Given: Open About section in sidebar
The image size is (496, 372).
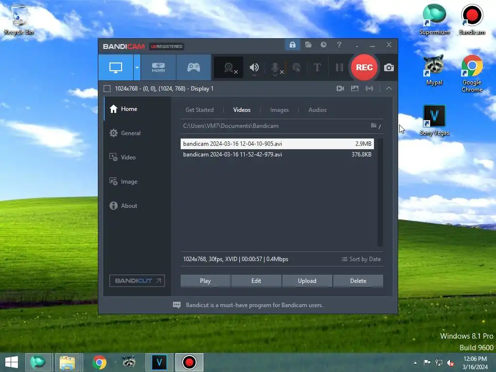Looking at the screenshot, I should [x=137, y=205].
